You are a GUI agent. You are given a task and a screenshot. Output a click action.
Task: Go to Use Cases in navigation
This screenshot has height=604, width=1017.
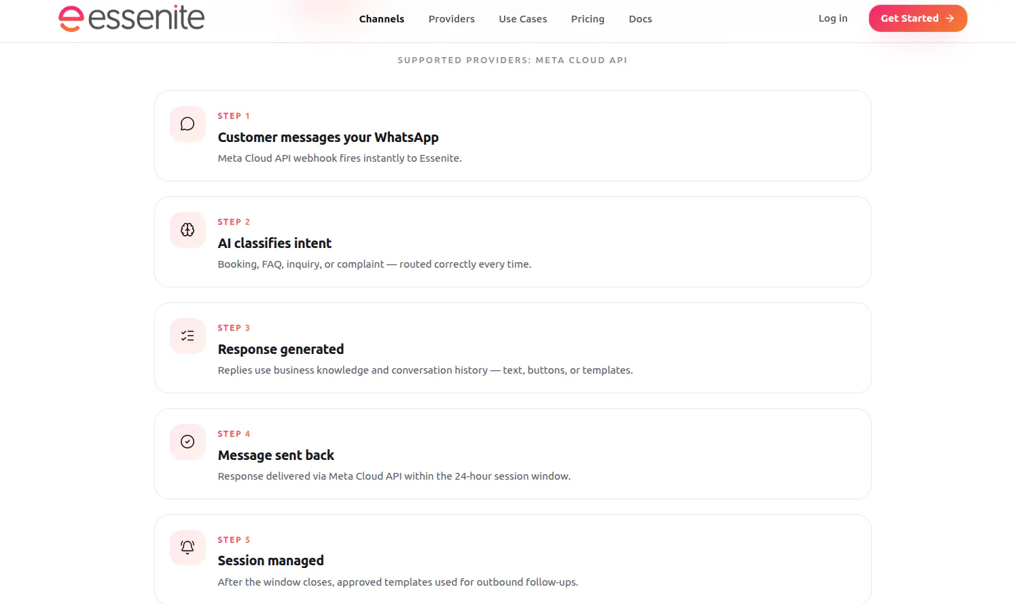pyautogui.click(x=523, y=19)
